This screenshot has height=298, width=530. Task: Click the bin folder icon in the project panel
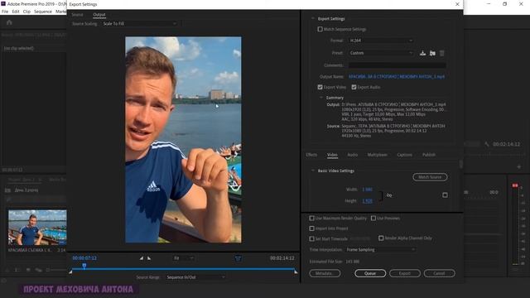point(7,190)
